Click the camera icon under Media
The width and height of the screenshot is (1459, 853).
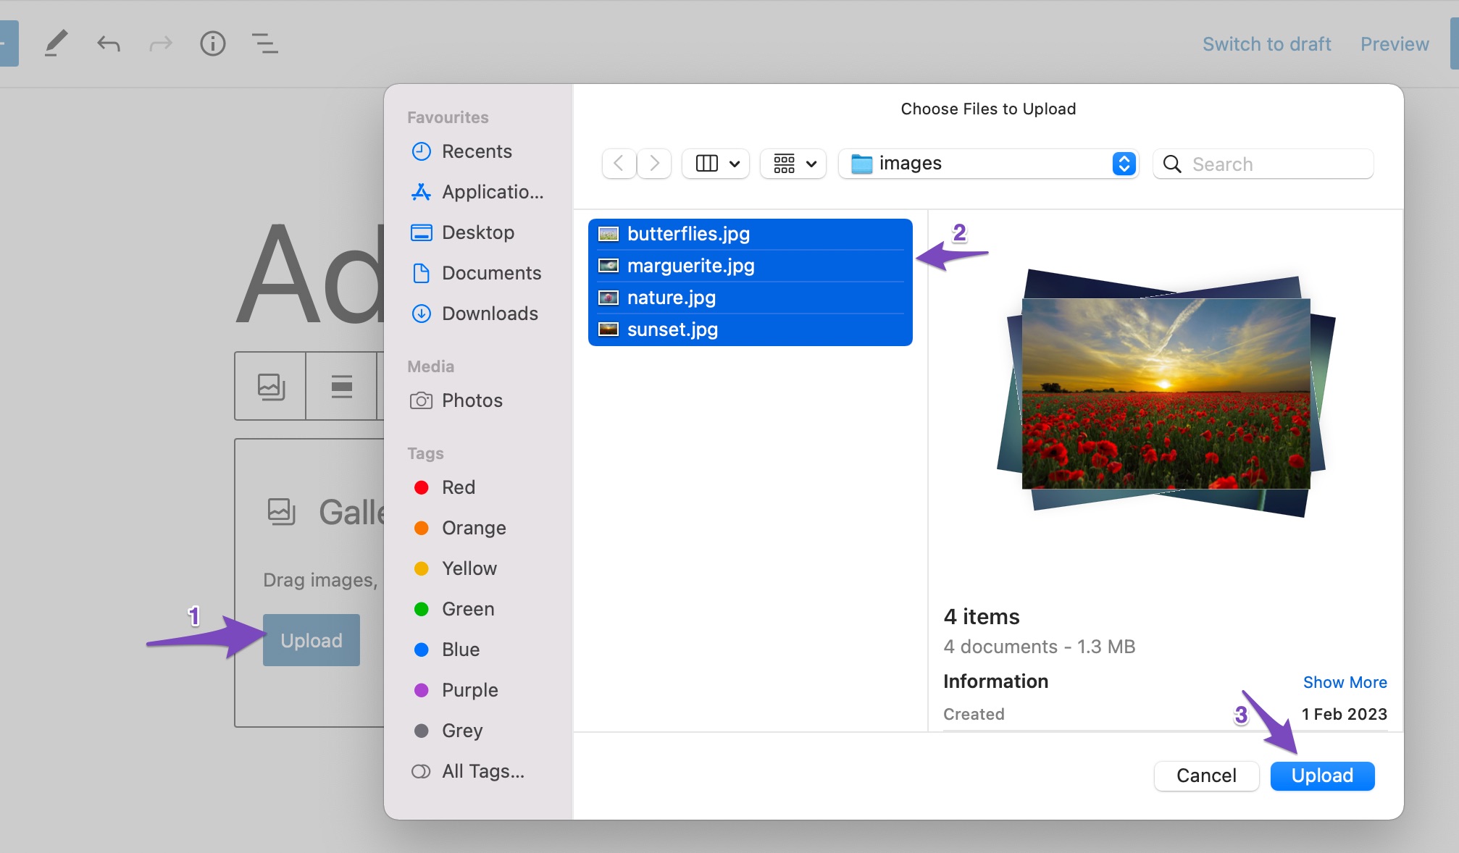pyautogui.click(x=422, y=400)
